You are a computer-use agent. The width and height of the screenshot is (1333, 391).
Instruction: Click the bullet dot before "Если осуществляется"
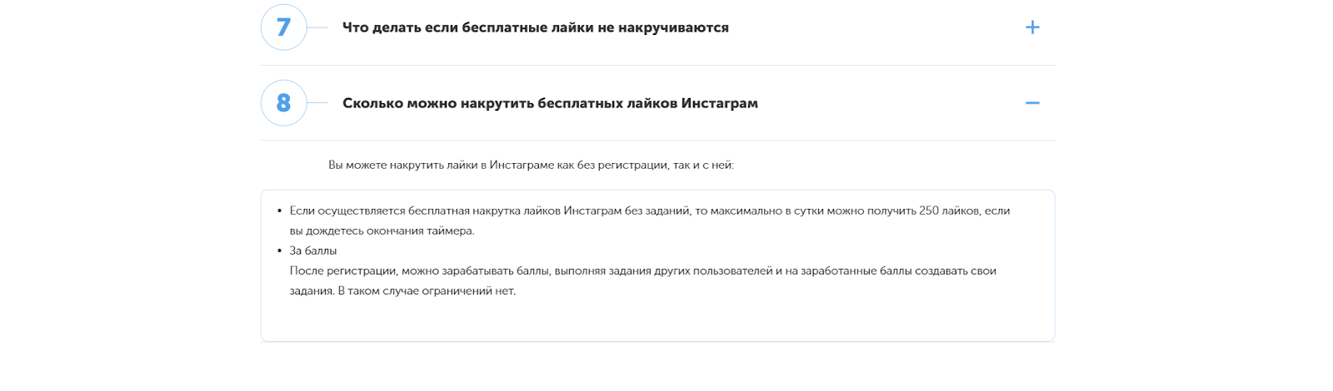point(279,211)
